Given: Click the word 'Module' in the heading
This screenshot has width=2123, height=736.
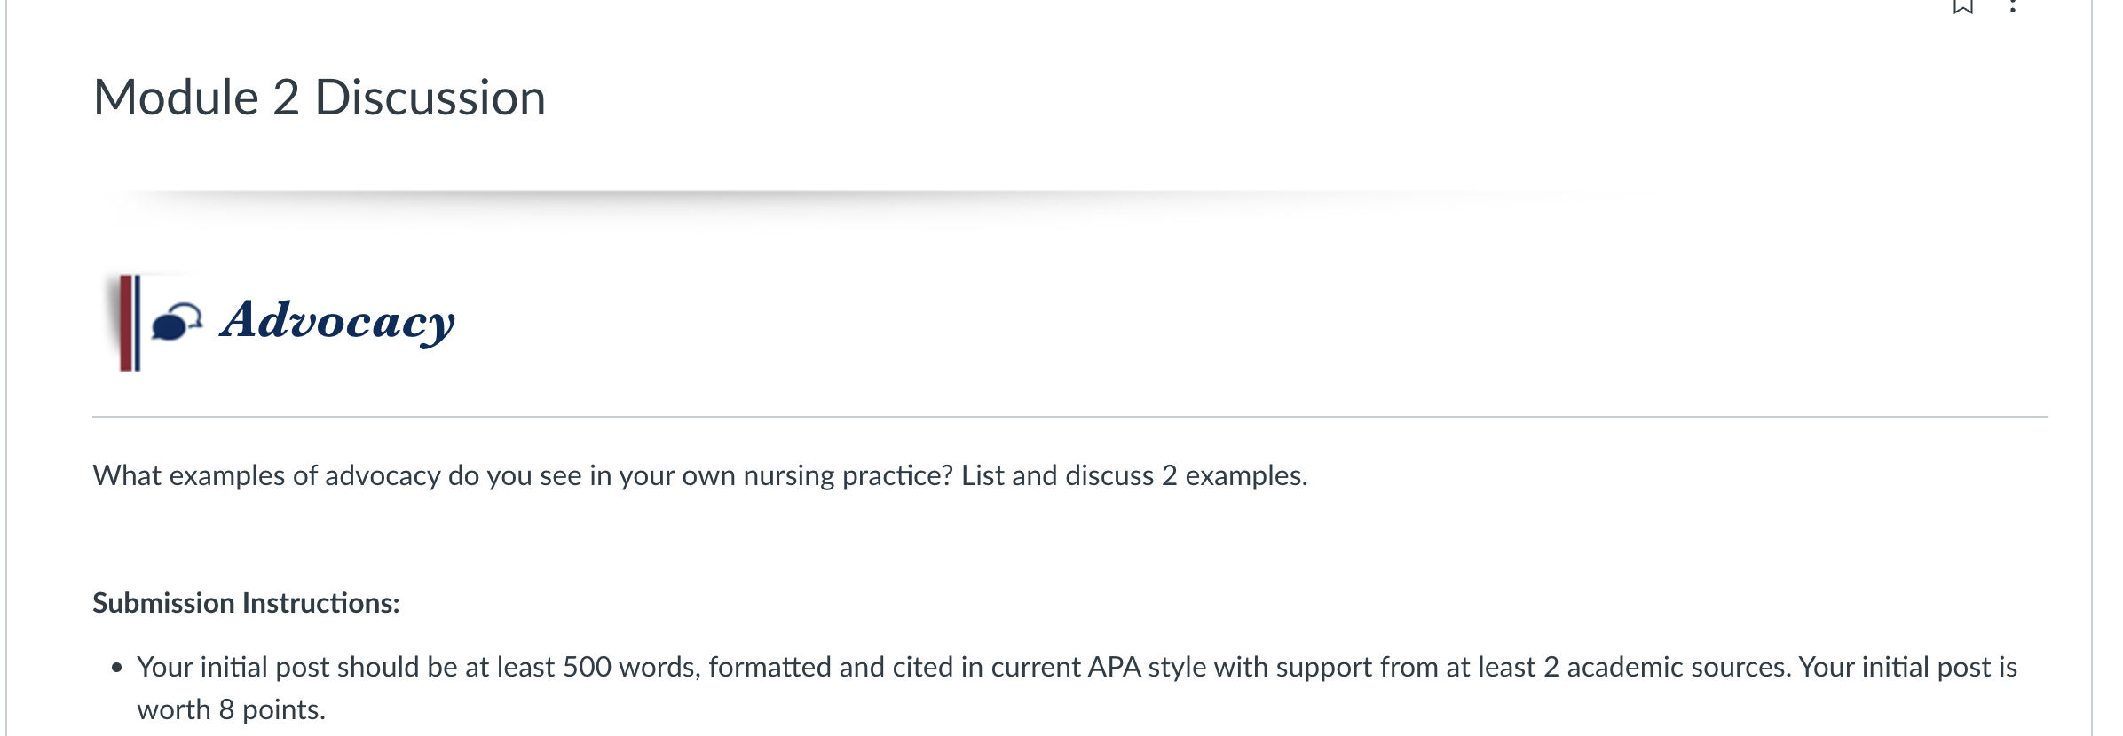Looking at the screenshot, I should click(177, 97).
